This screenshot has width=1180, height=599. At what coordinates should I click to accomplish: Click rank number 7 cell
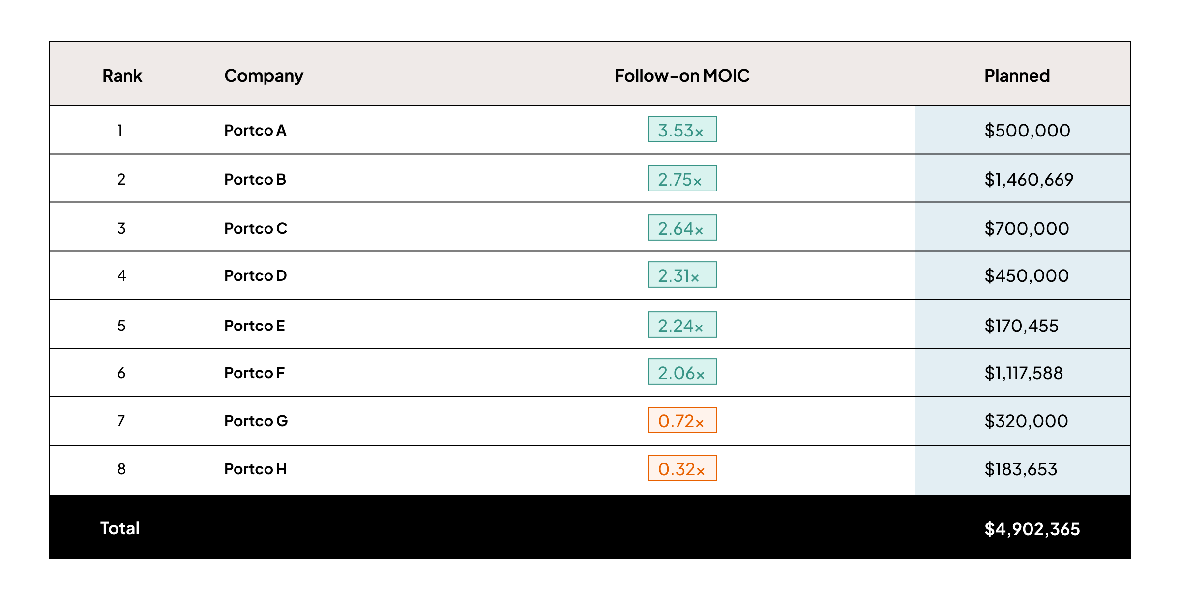click(121, 421)
